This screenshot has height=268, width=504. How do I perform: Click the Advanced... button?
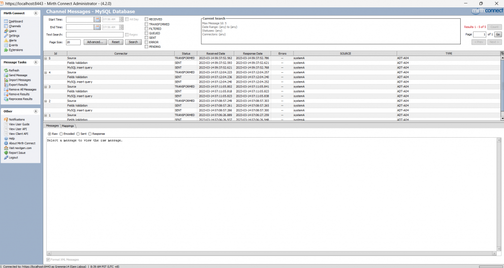95,42
